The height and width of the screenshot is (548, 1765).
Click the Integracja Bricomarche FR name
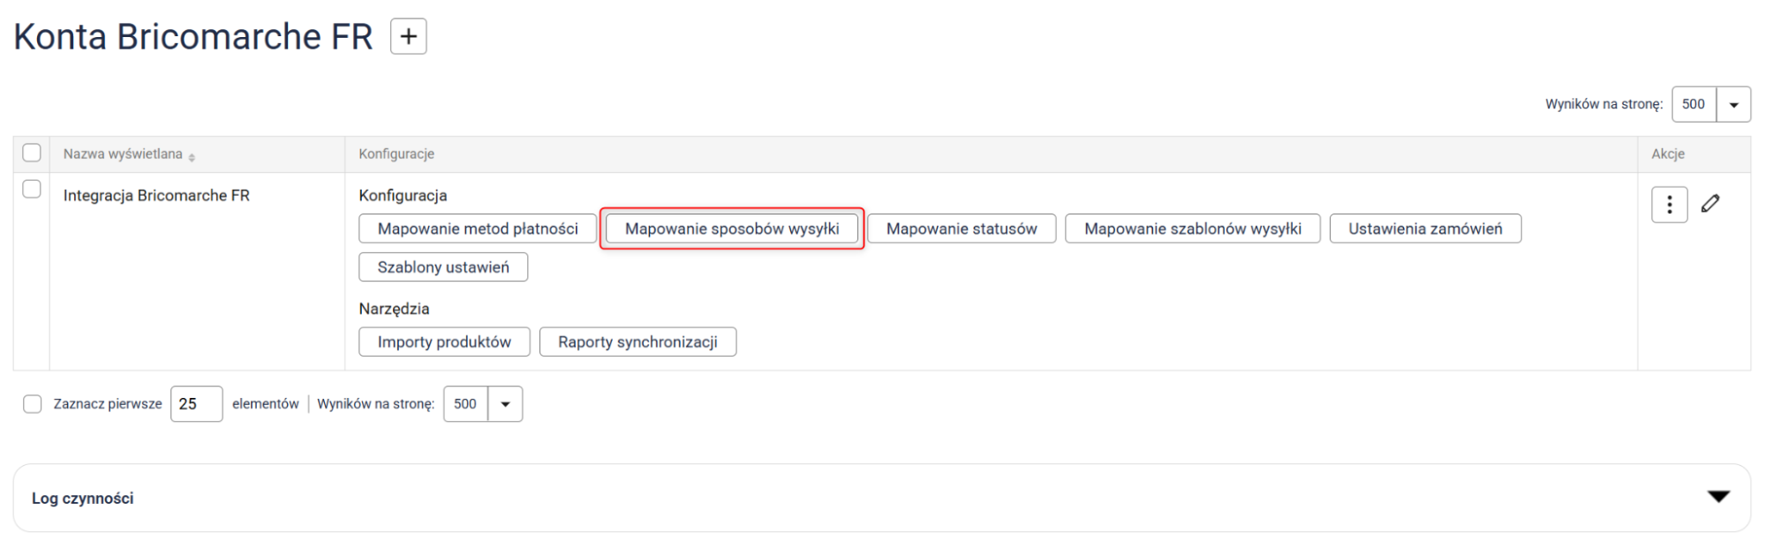156,196
